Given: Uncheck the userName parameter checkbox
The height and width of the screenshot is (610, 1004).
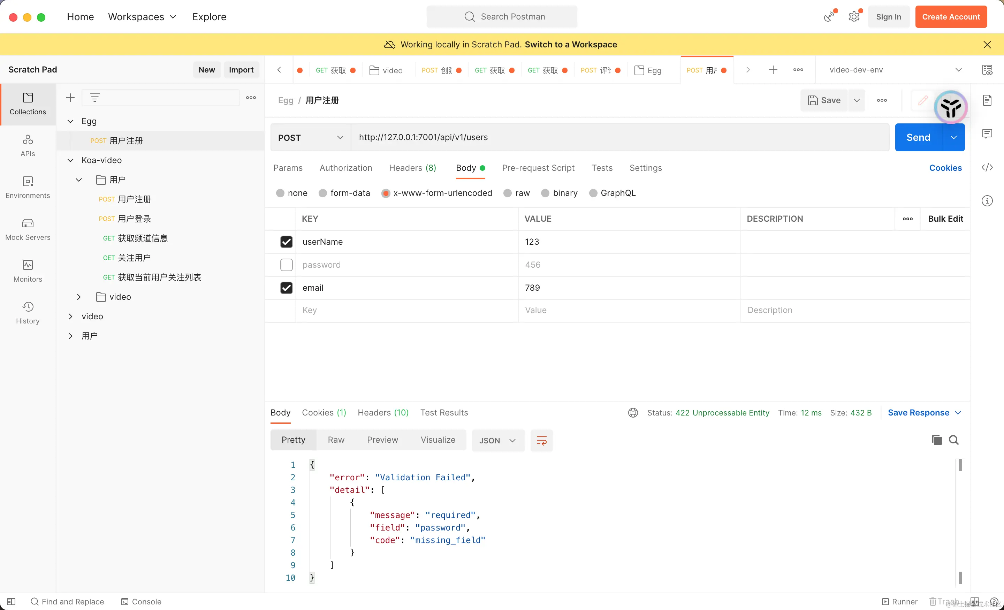Looking at the screenshot, I should [287, 242].
